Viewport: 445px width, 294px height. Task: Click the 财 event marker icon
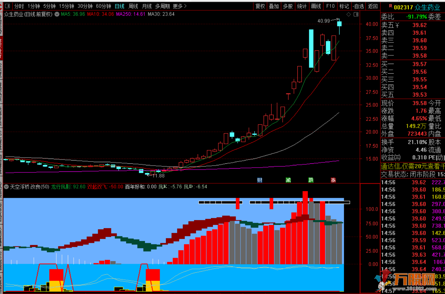[260, 180]
